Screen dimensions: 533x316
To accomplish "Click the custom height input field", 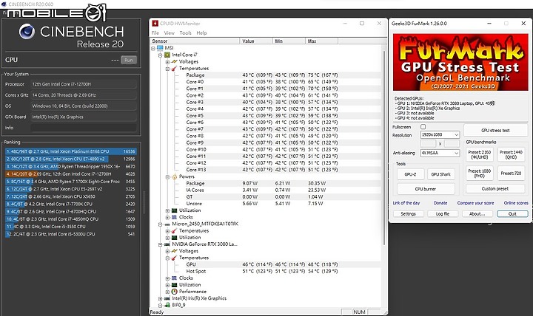I will pyautogui.click(x=452, y=144).
